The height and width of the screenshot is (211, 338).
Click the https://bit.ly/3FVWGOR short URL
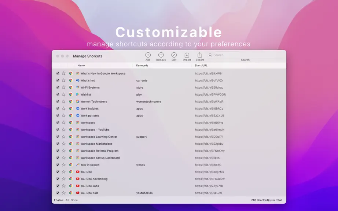tap(210, 95)
